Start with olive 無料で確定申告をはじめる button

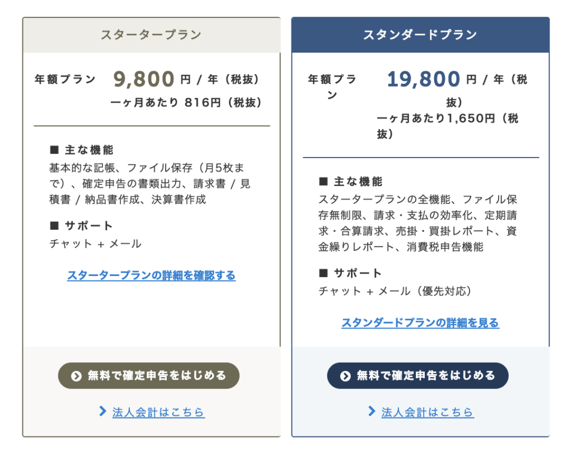click(x=149, y=376)
